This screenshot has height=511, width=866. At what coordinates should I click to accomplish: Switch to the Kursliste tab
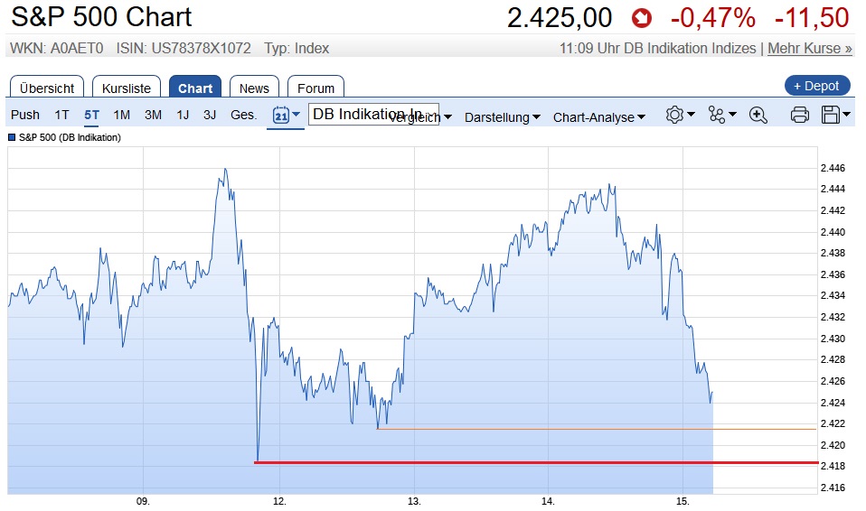127,88
